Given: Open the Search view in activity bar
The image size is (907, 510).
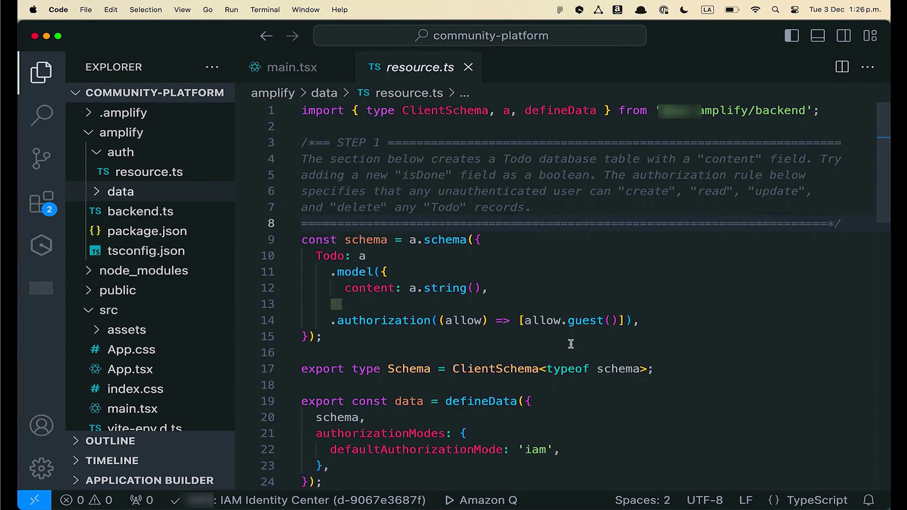Looking at the screenshot, I should click(x=41, y=115).
